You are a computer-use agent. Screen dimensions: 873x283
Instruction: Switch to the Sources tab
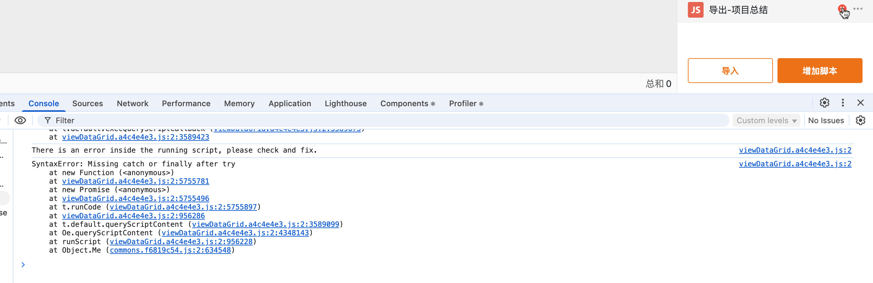[87, 104]
